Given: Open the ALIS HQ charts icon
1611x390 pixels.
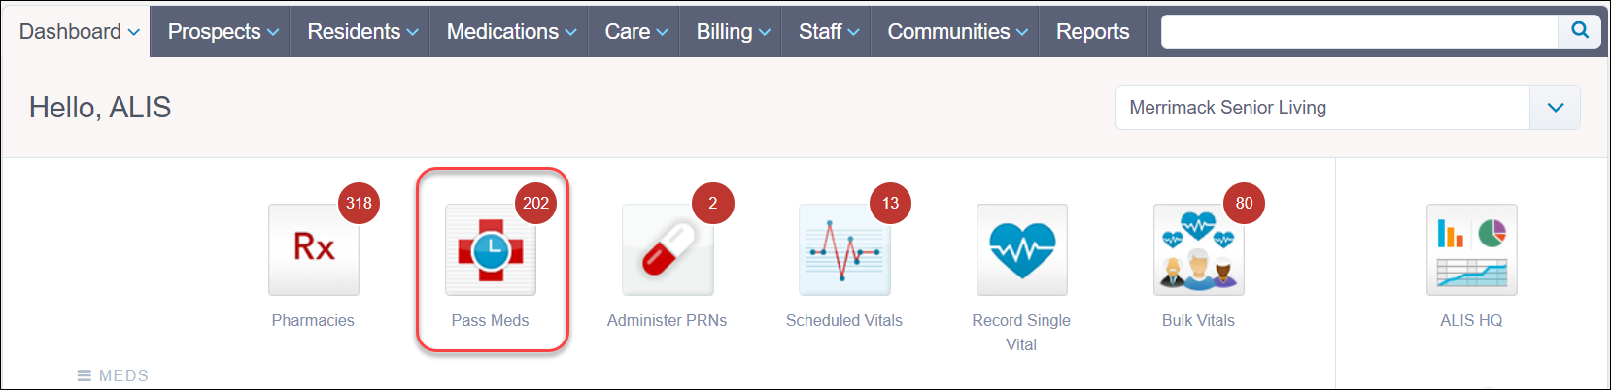Looking at the screenshot, I should [x=1471, y=249].
